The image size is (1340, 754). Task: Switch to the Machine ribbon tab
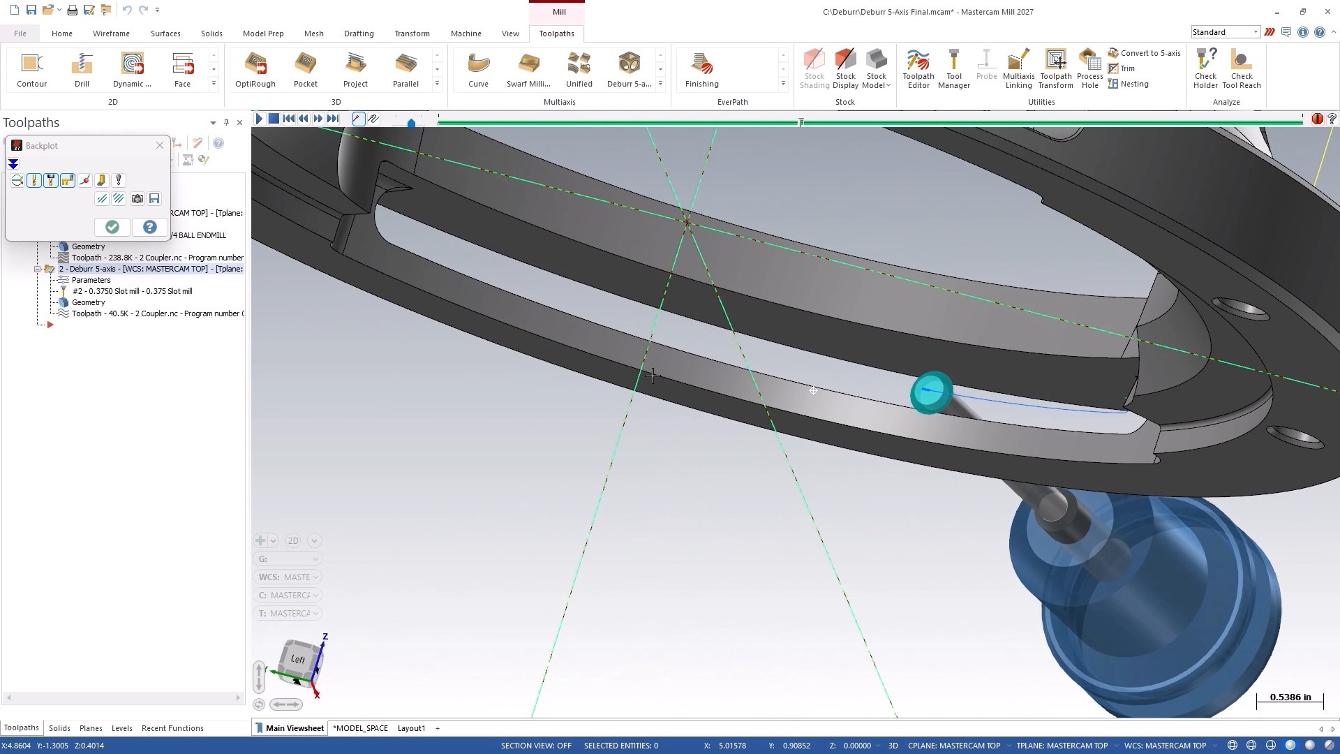[x=466, y=34]
